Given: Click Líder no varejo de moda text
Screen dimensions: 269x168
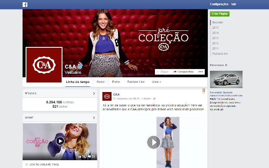Looking at the screenshot, I should click(44, 165).
